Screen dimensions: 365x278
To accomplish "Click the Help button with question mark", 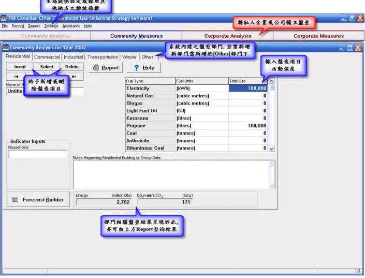I will tap(144, 68).
